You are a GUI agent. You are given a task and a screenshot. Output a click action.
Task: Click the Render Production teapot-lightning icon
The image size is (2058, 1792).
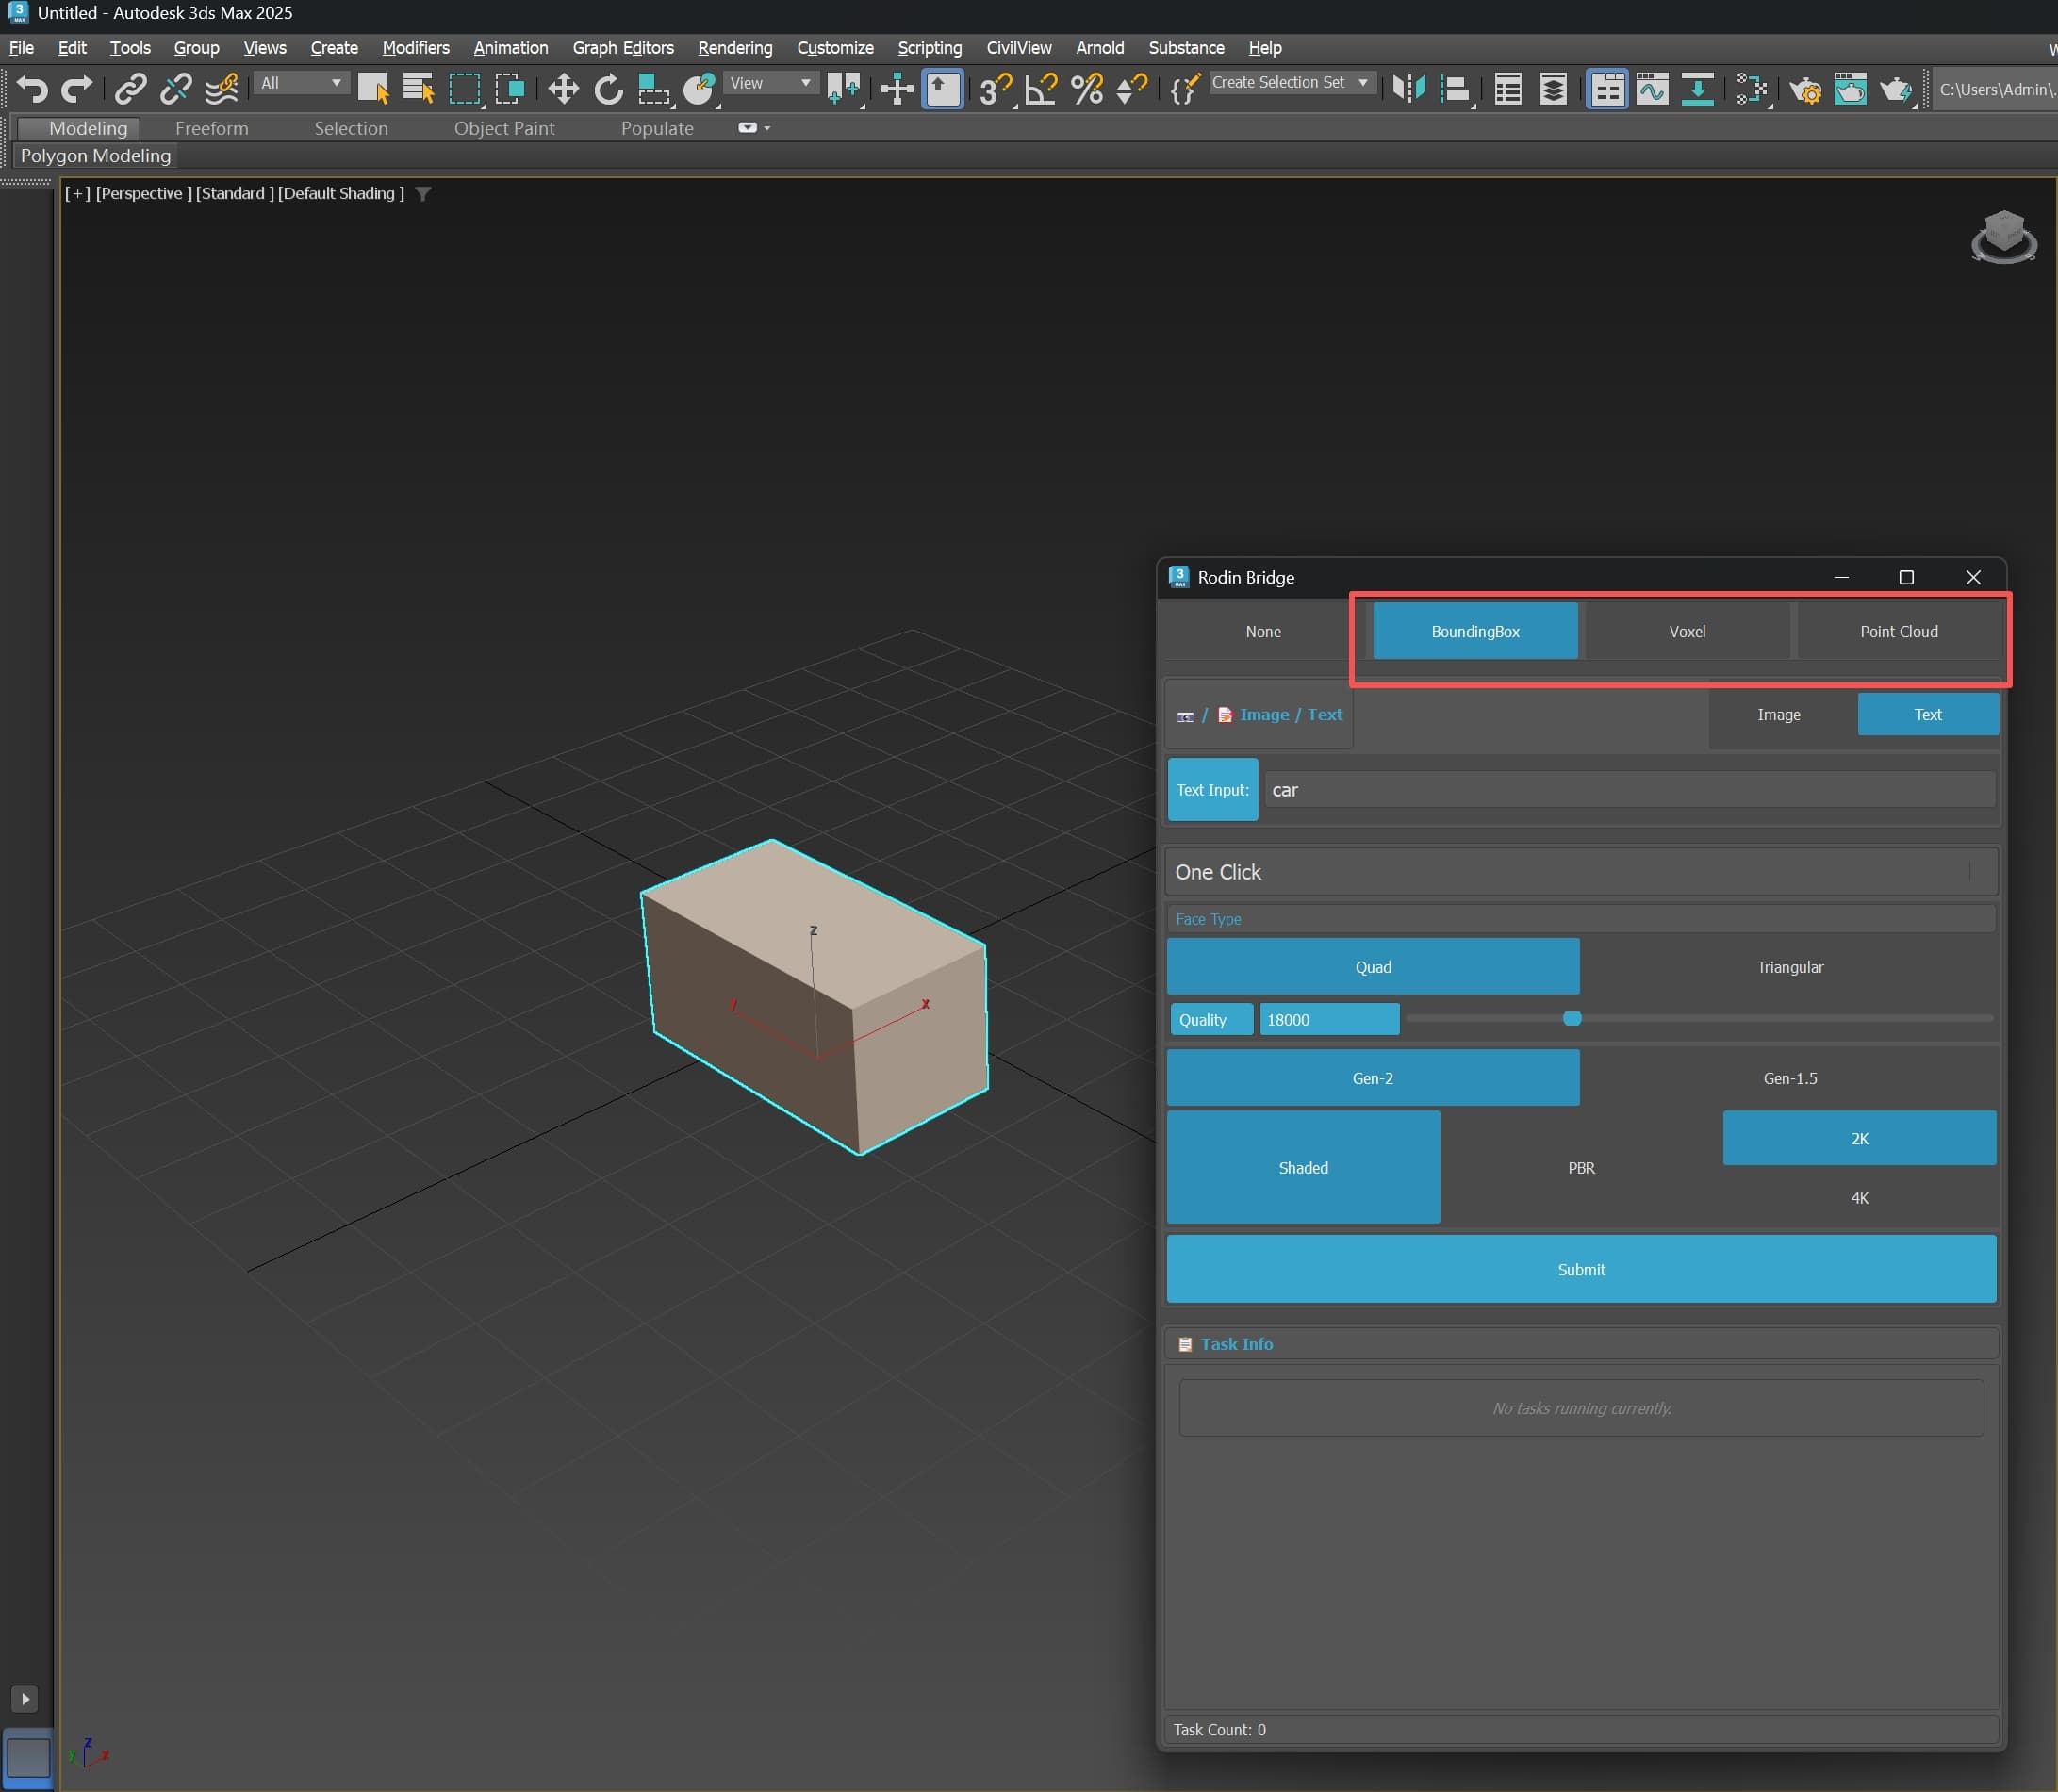coord(1896,89)
